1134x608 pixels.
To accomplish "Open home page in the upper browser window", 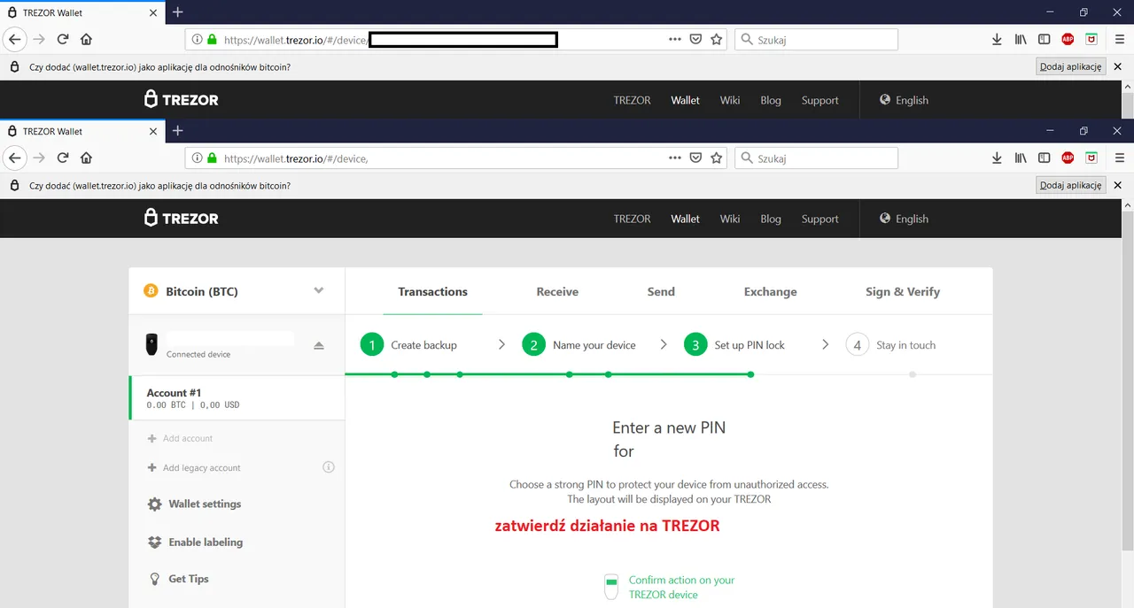I will (86, 39).
